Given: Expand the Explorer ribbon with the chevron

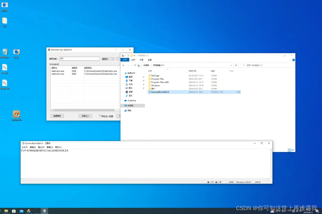Looking at the screenshot, I should coord(290,60).
